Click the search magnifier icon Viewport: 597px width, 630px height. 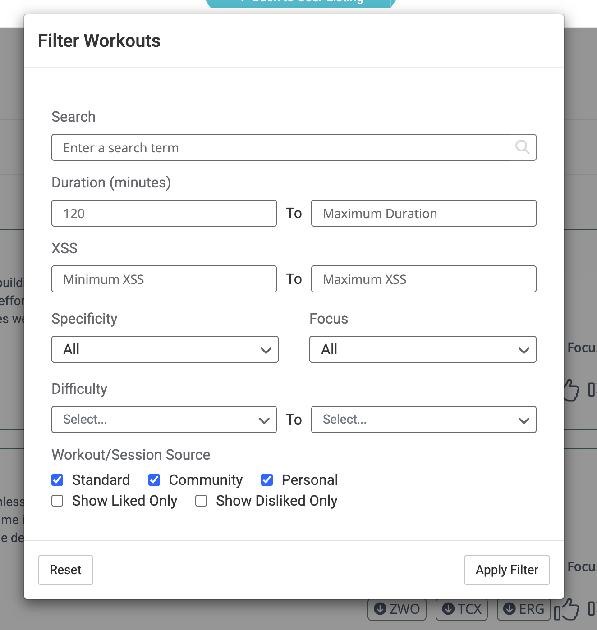(522, 147)
